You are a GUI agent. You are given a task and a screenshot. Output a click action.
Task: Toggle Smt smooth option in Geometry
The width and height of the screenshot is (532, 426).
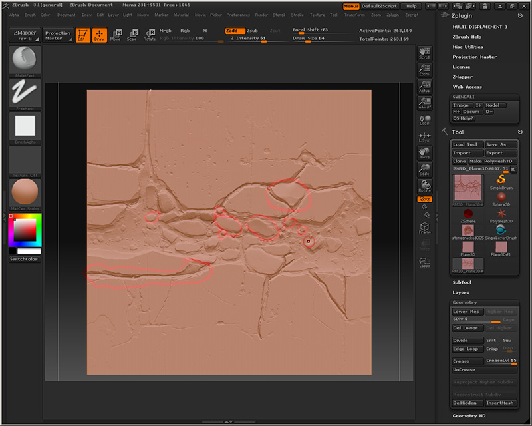[491, 340]
